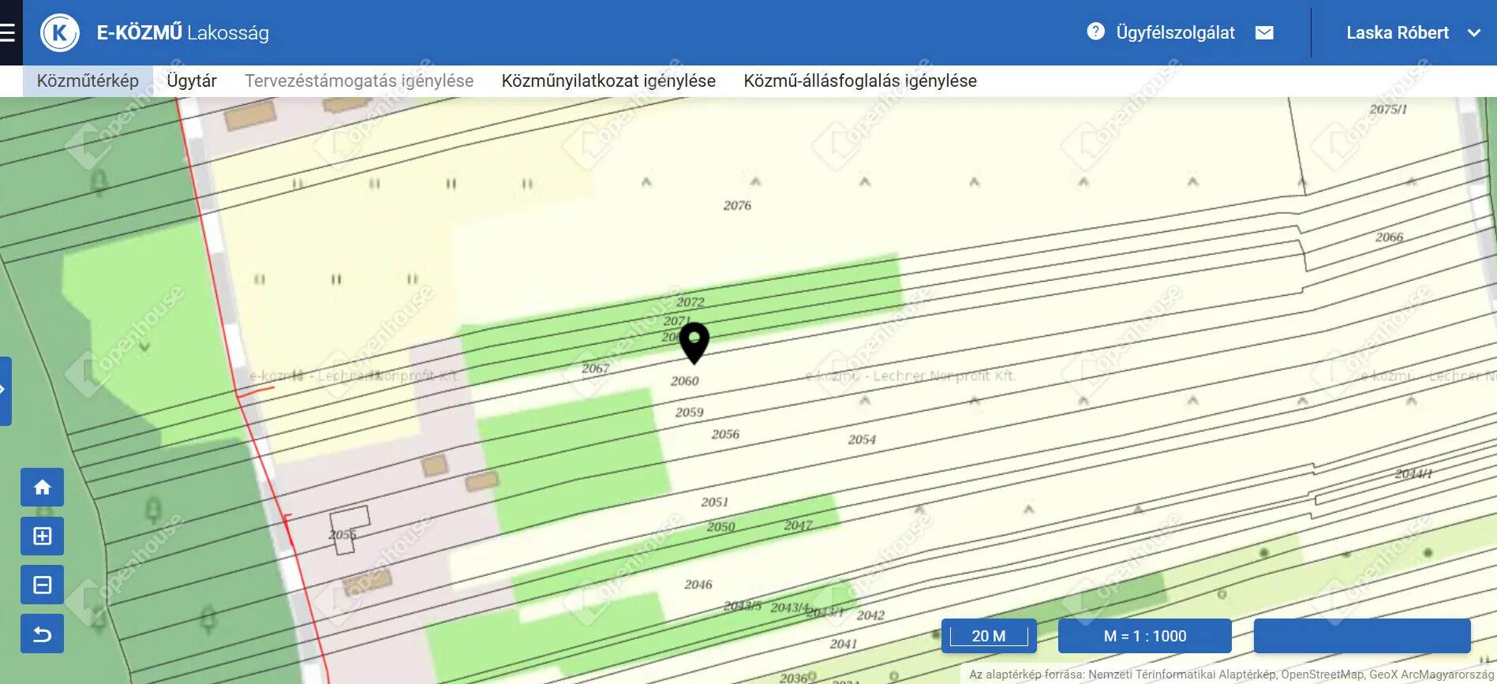Select parcel label 2051

coord(714,502)
